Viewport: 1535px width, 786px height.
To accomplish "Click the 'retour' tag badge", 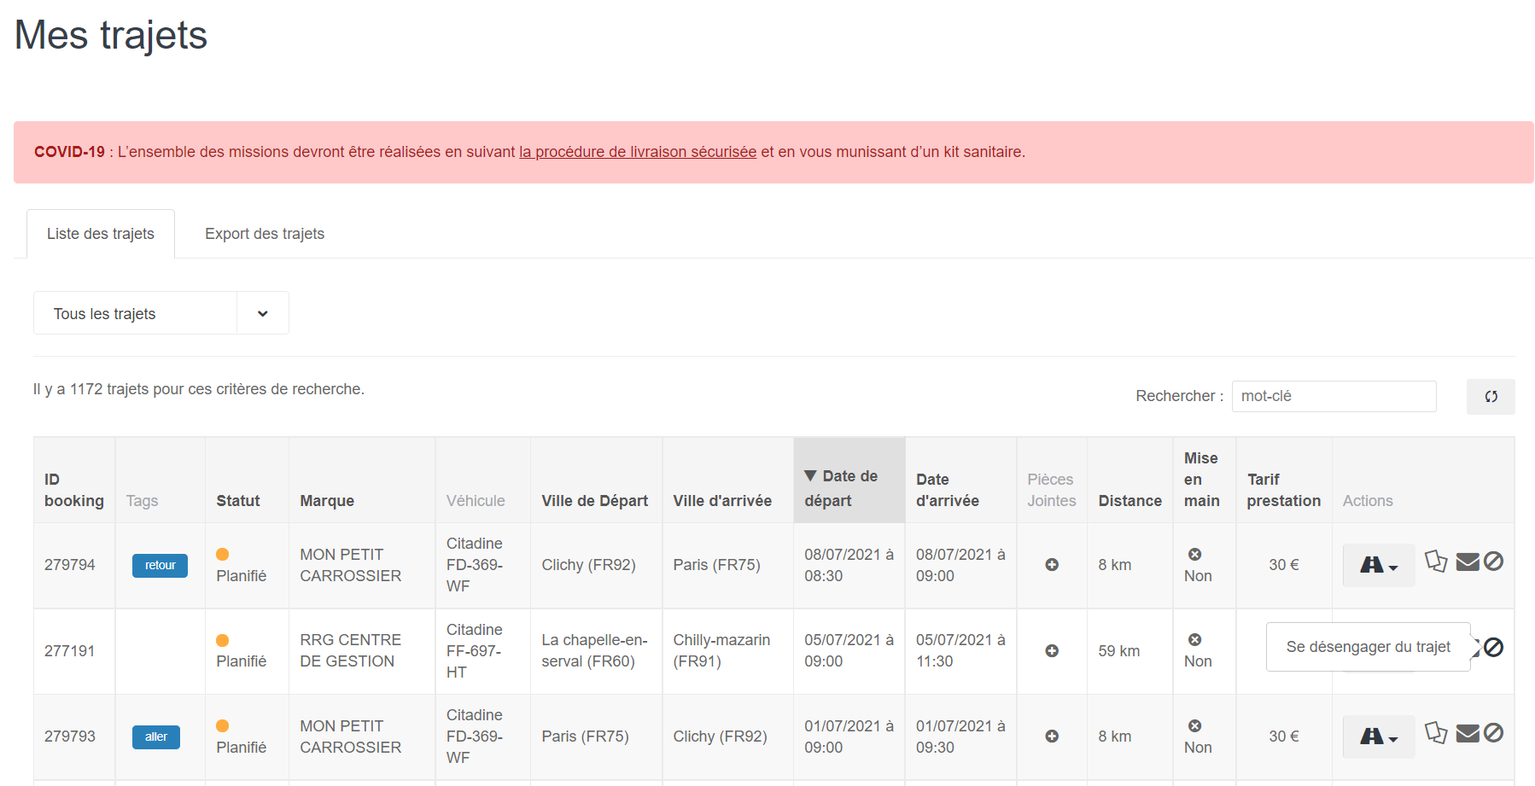I will coord(160,566).
